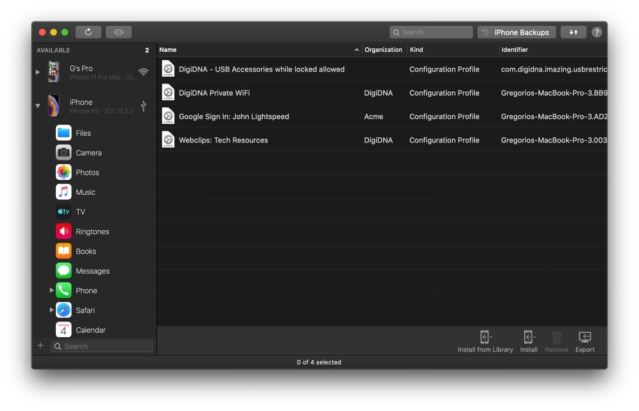This screenshot has width=639, height=411.
Task: Click Install from Library button
Action: tap(485, 342)
